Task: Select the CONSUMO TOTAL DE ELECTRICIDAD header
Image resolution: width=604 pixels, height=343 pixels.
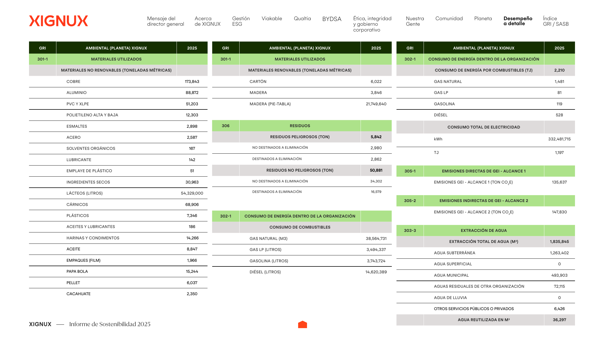Action: 484,127
